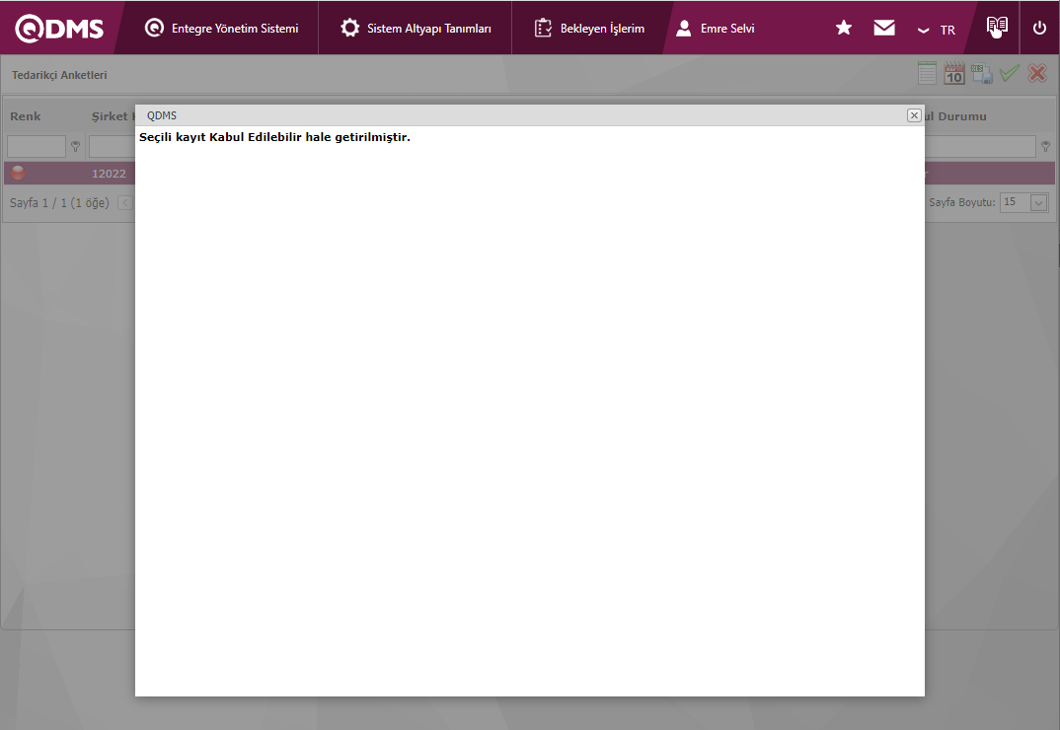Open messages envelope icon
The image size is (1060, 730).
pos(884,28)
